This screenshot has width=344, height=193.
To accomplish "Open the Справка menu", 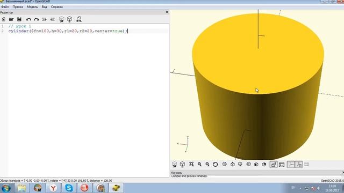I will [x=57, y=7].
